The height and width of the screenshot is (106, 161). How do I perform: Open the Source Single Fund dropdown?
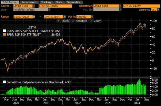pos(23,6)
